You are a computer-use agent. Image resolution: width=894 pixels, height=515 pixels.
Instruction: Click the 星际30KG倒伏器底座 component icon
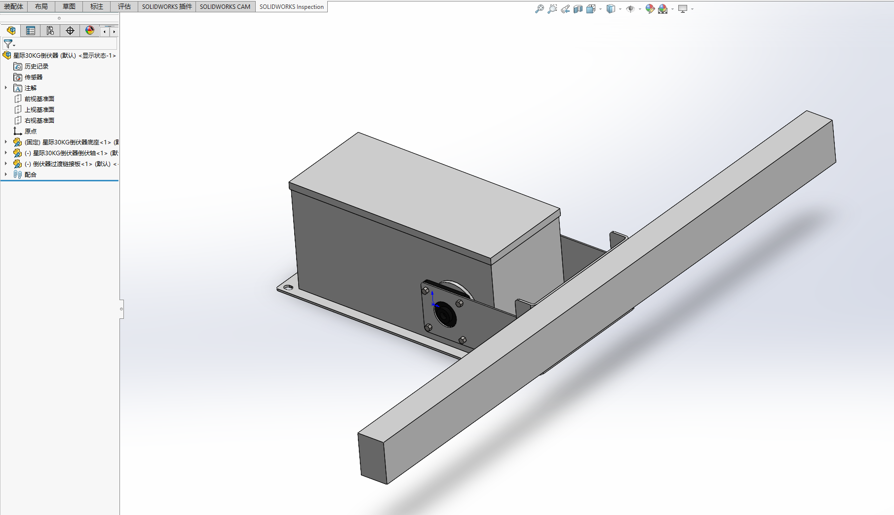(18, 142)
